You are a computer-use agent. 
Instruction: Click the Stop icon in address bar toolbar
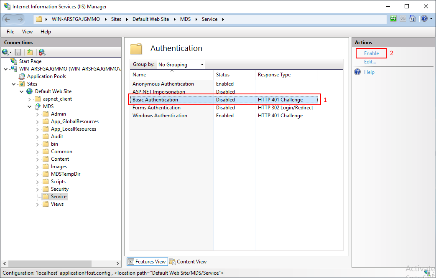pyautogui.click(x=403, y=19)
